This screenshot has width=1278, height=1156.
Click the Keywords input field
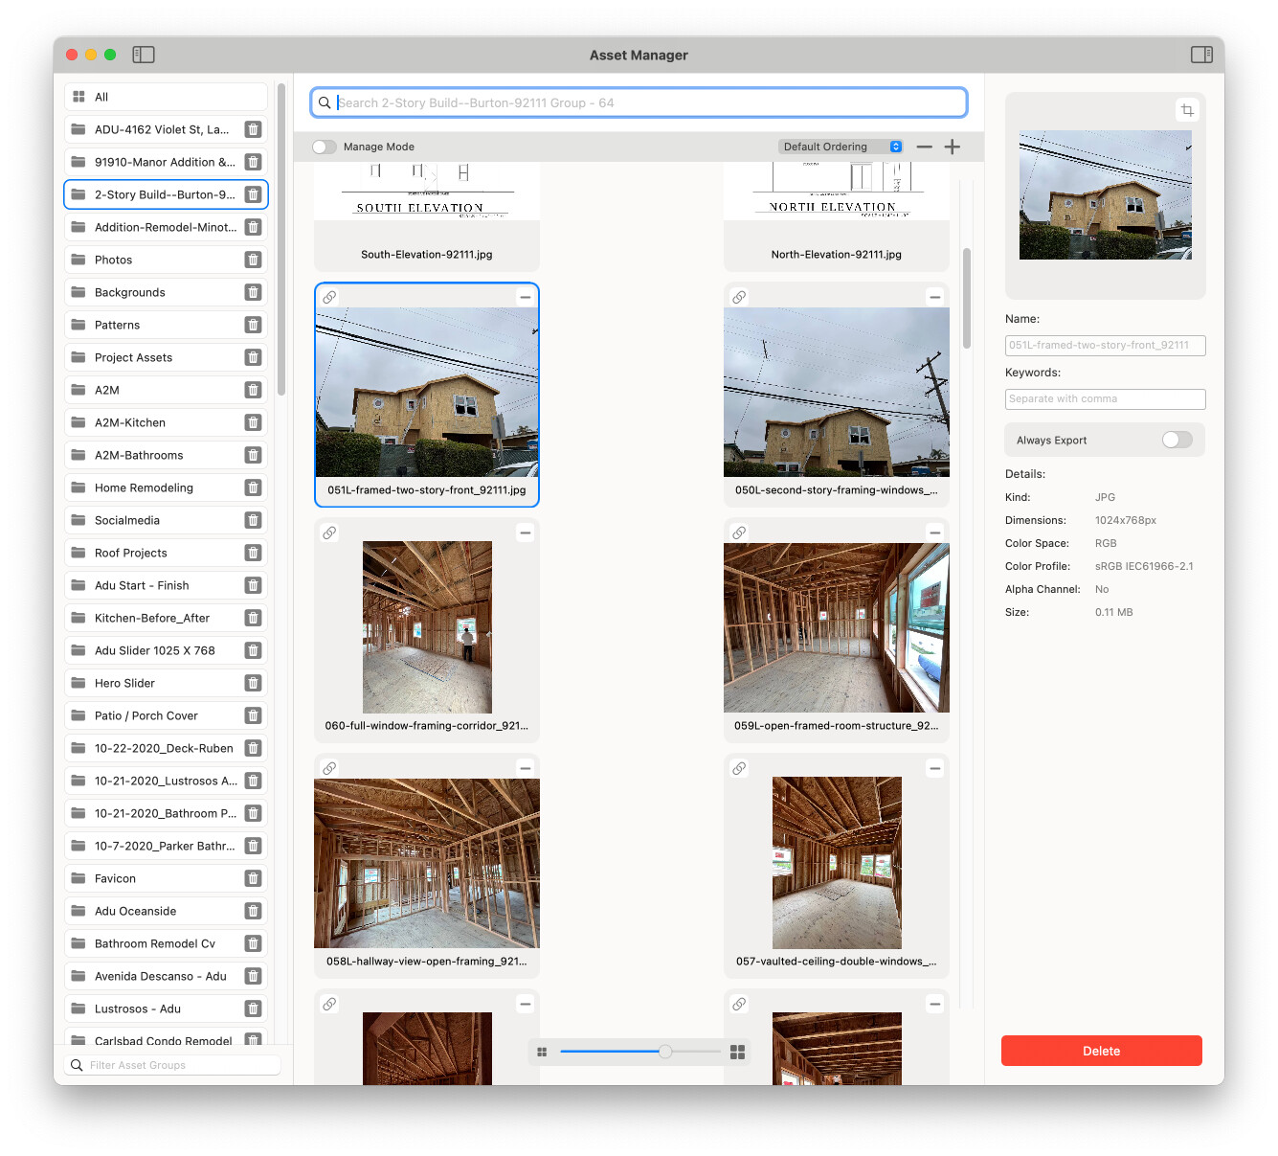[x=1105, y=398]
